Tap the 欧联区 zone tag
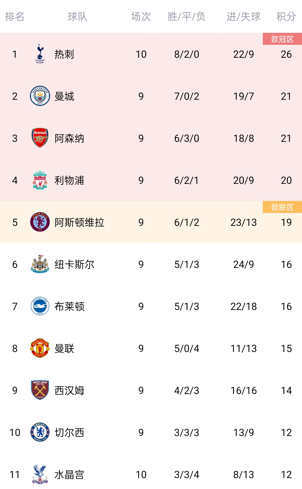Image resolution: width=302 pixels, height=489 pixels. click(x=282, y=207)
